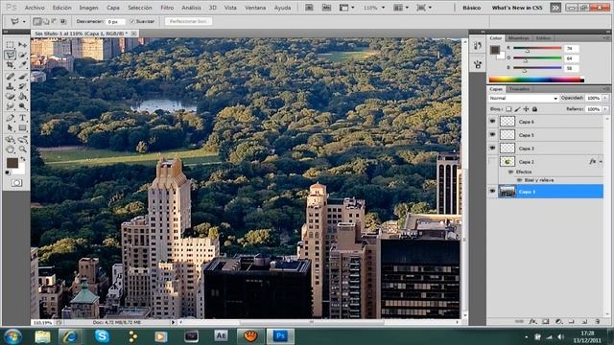This screenshot has width=614, height=345.
Task: Toggle lock all for the layer
Action: [534, 109]
